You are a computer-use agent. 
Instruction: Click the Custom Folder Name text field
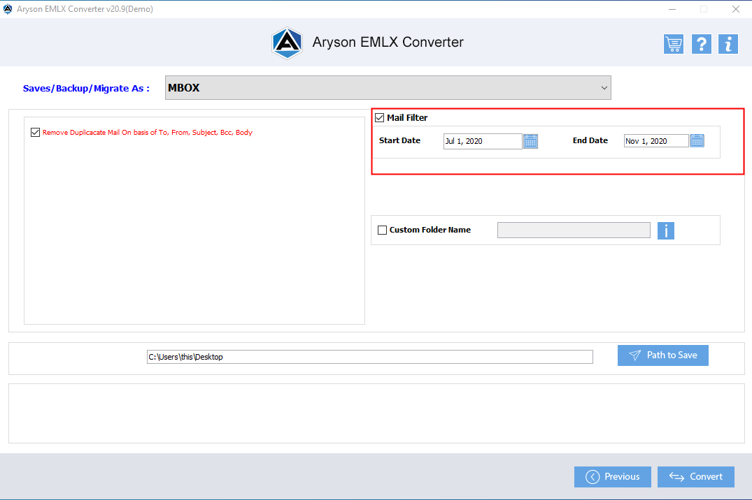coord(574,230)
